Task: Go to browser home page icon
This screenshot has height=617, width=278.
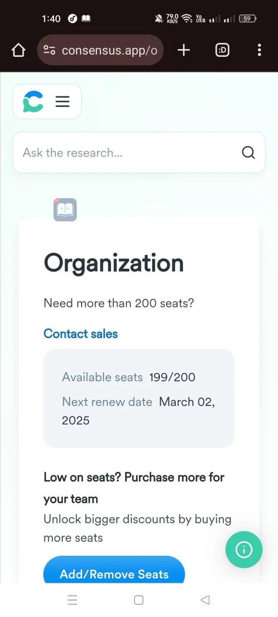Action: pyautogui.click(x=18, y=50)
